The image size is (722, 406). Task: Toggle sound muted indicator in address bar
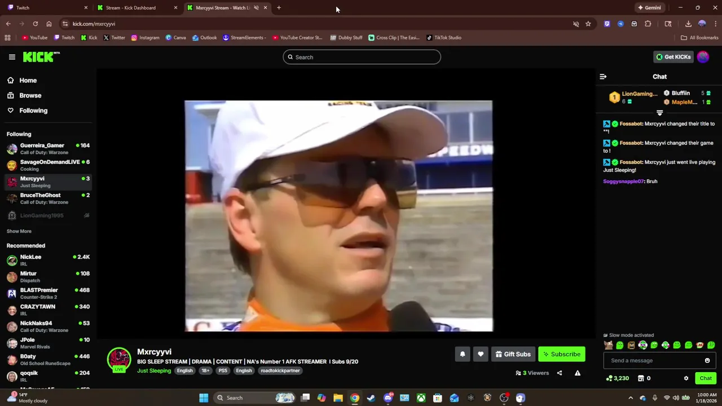click(576, 24)
